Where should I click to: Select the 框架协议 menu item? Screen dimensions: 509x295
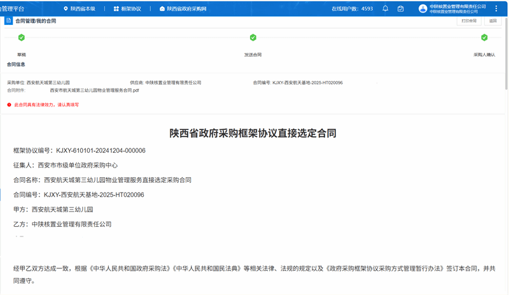click(130, 9)
